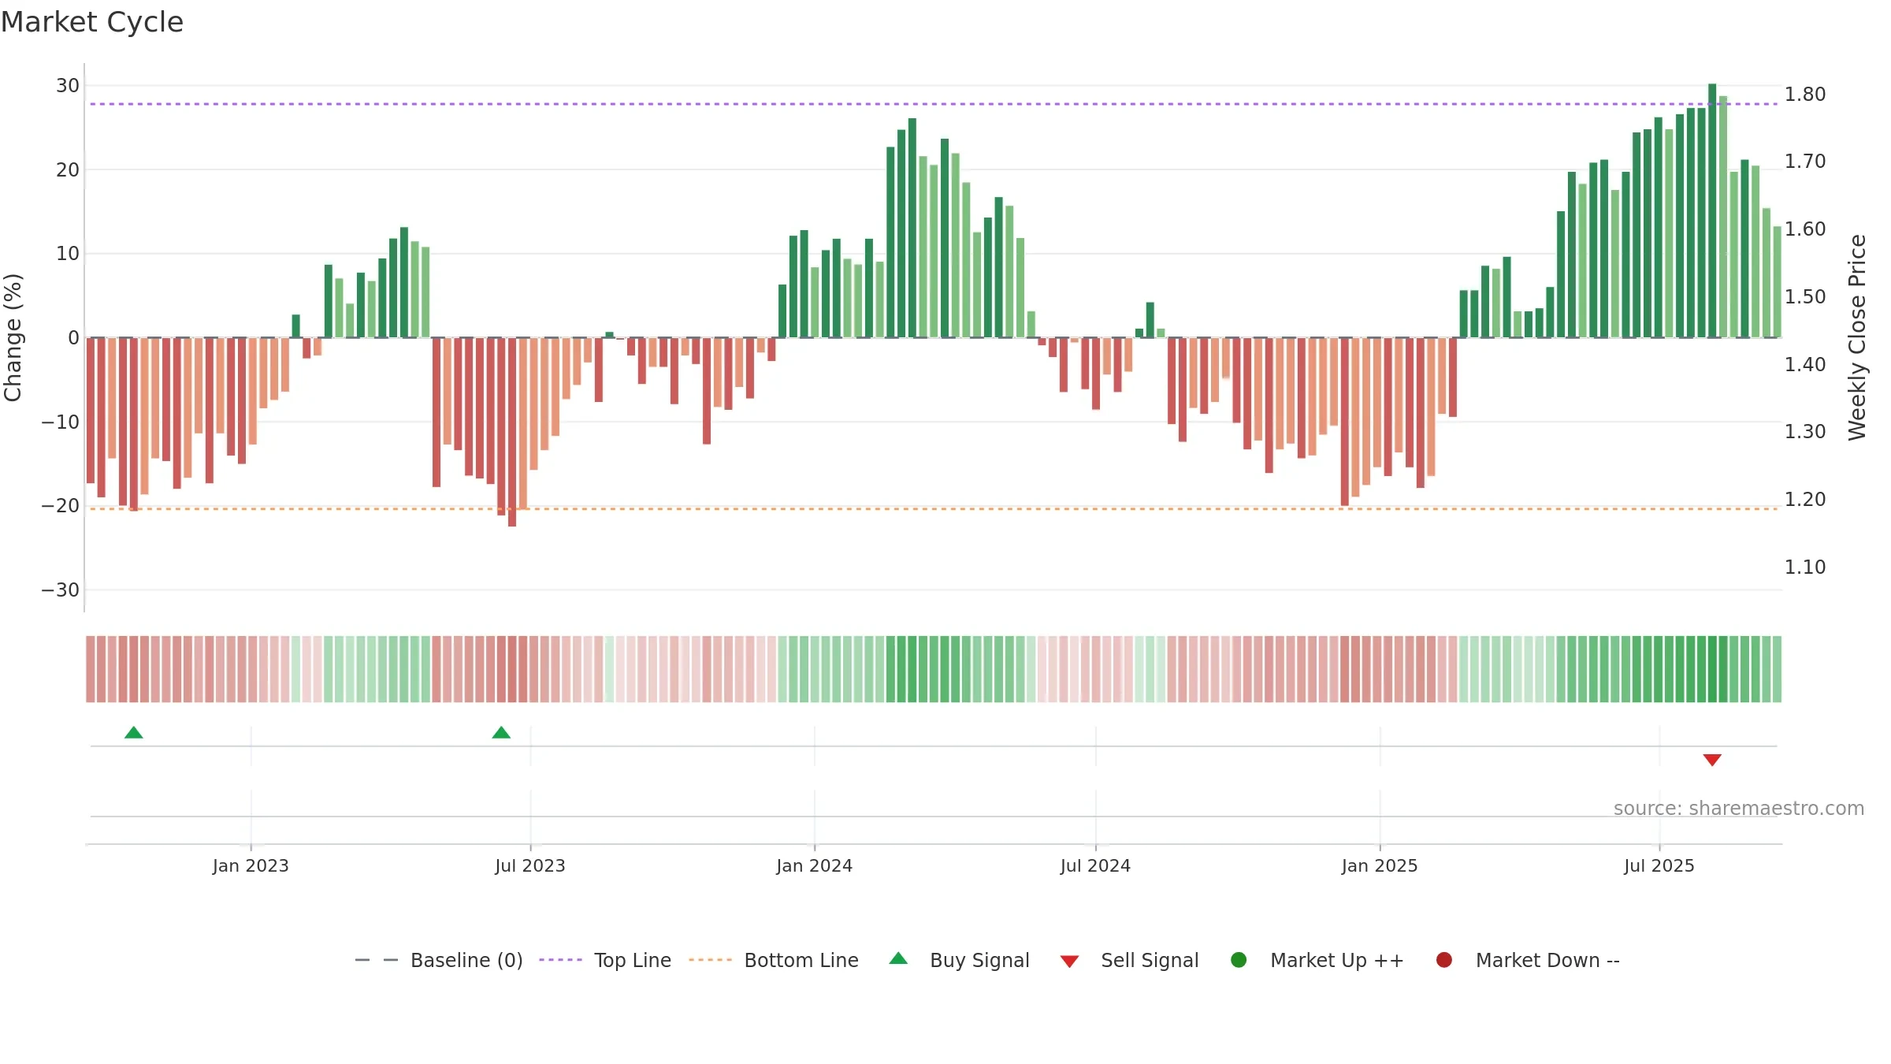Viewport: 1891px width, 1064px height.
Task: Click the −20 change axis value
Action: pyautogui.click(x=61, y=506)
